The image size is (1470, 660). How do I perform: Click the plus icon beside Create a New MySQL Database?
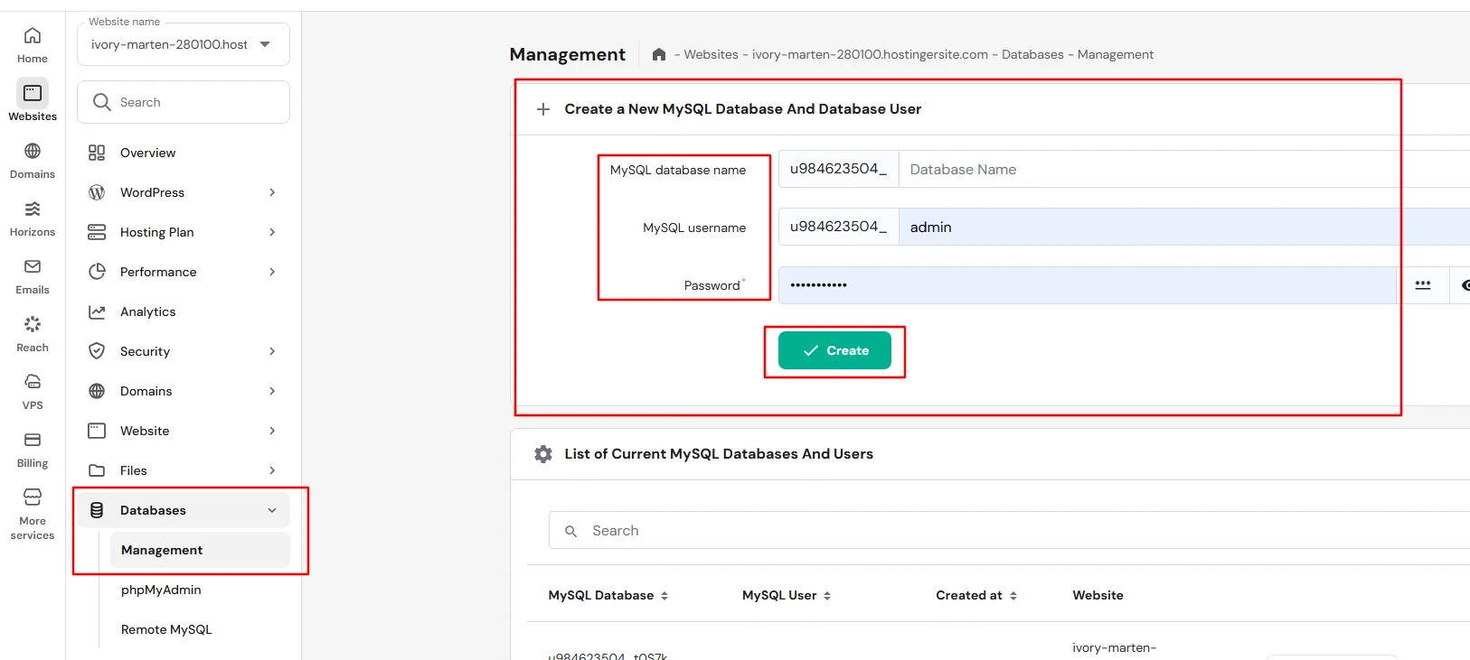(x=543, y=109)
